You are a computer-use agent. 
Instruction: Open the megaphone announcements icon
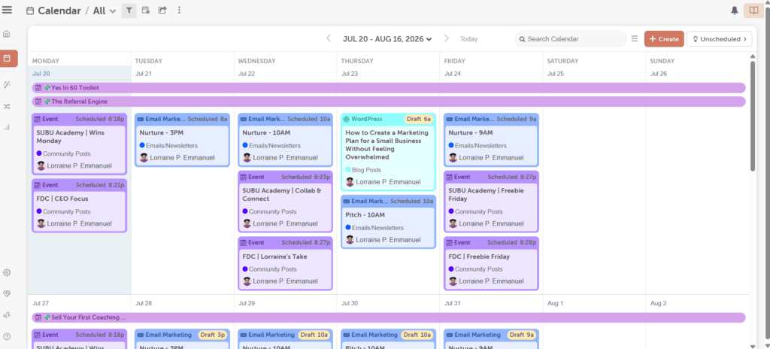(x=7, y=315)
